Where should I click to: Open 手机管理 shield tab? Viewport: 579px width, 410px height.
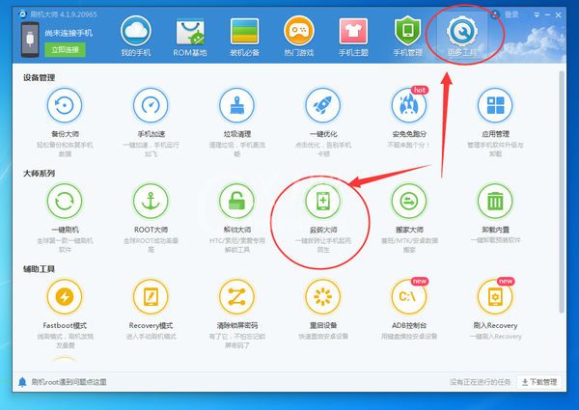pos(407,36)
